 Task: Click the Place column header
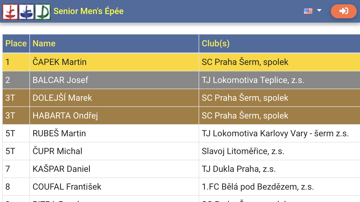click(16, 44)
